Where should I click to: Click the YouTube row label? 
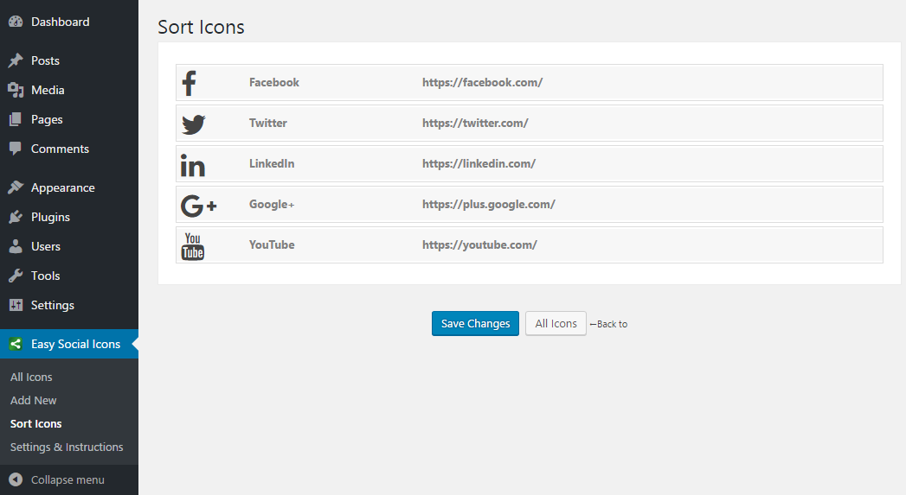[272, 244]
